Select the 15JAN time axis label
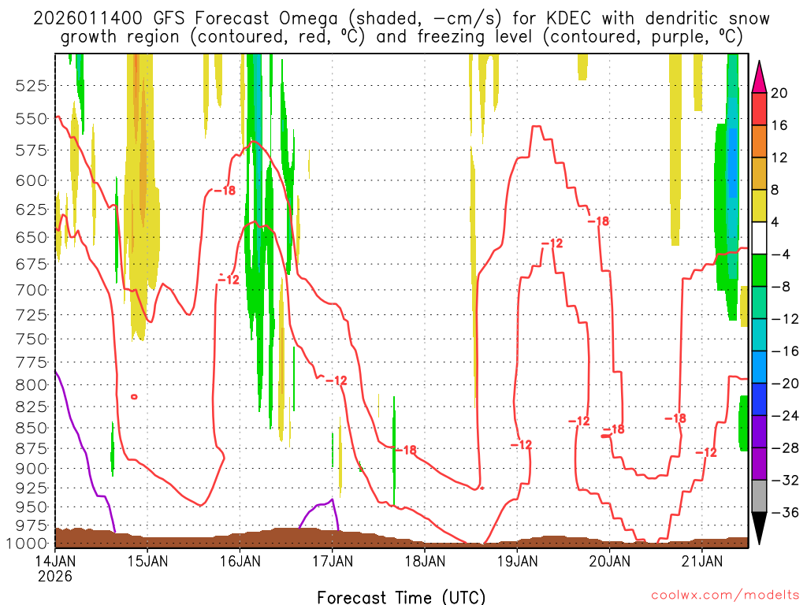The image size is (807, 605). (147, 561)
